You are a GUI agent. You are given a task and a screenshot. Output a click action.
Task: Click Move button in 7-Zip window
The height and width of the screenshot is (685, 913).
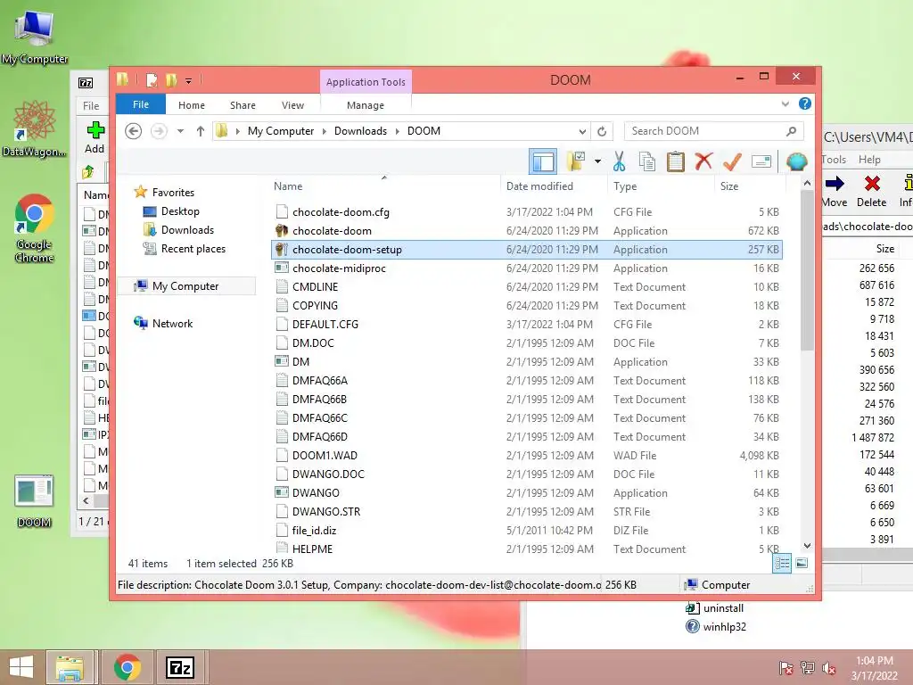835,191
